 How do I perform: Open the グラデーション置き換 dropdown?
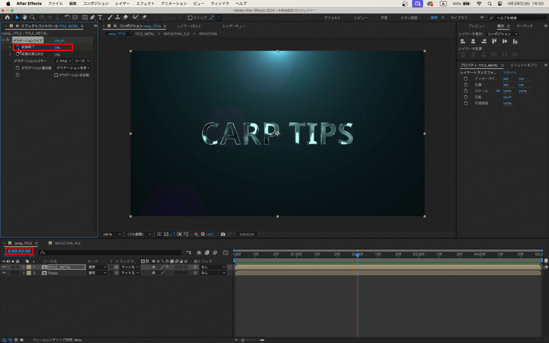[73, 68]
